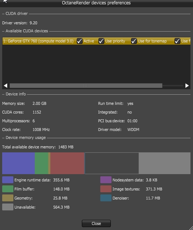The width and height of the screenshot is (193, 230).
Task: Click the Driver version 9.20 value
Action: tap(33, 23)
